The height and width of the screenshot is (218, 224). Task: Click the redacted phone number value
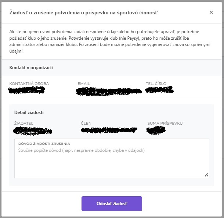(159, 89)
